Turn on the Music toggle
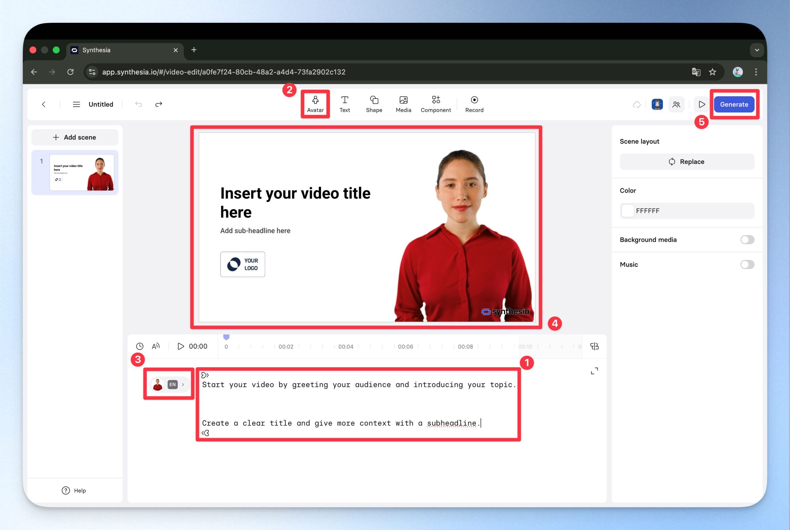Screen dimensions: 790x530 click(747, 264)
